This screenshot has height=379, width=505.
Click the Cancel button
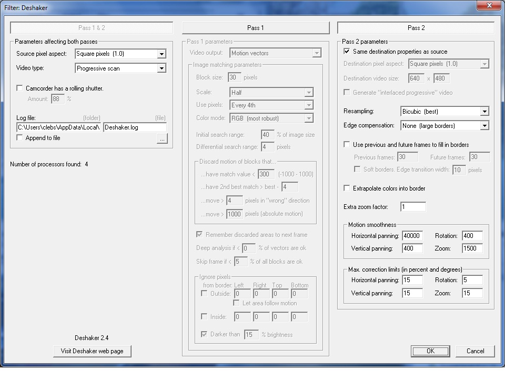(x=475, y=351)
